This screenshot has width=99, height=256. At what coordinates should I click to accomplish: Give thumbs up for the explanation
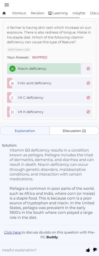pos(88,250)
